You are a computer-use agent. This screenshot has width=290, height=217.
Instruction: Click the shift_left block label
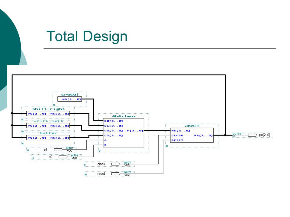pos(48,121)
